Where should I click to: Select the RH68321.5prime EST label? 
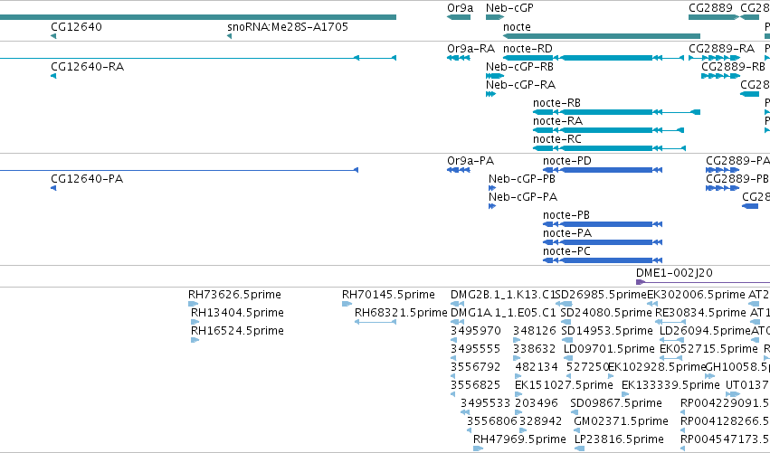(401, 313)
